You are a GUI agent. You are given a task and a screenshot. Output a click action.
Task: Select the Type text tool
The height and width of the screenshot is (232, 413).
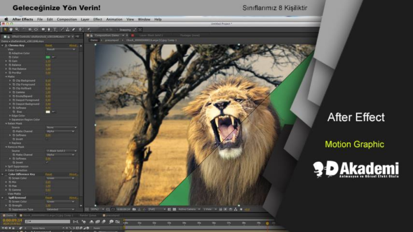pyautogui.click(x=55, y=29)
